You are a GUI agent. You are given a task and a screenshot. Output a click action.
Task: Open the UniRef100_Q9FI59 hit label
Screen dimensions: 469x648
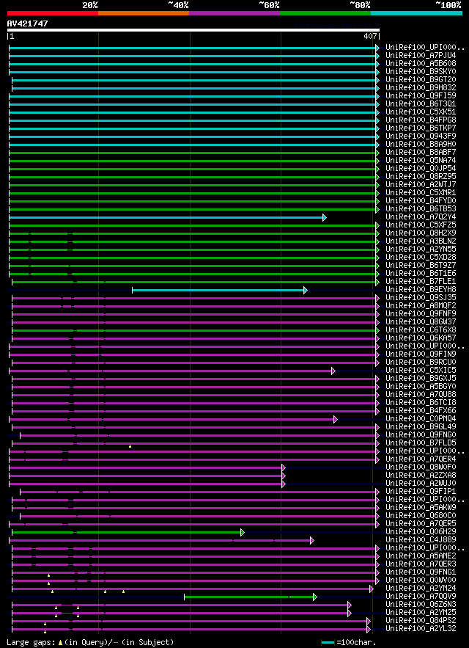[421, 96]
